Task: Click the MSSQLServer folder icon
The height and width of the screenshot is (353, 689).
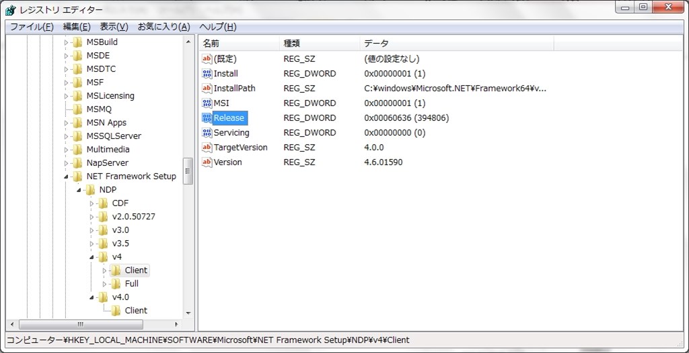Action: pos(78,136)
